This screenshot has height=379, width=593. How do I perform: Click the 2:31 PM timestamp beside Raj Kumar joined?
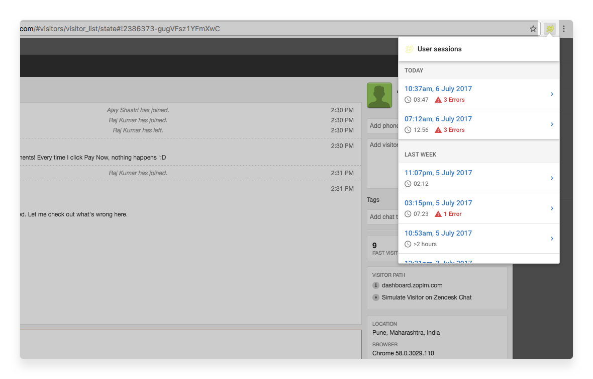tap(342, 173)
